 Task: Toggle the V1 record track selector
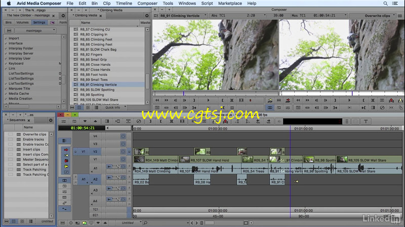click(95, 159)
